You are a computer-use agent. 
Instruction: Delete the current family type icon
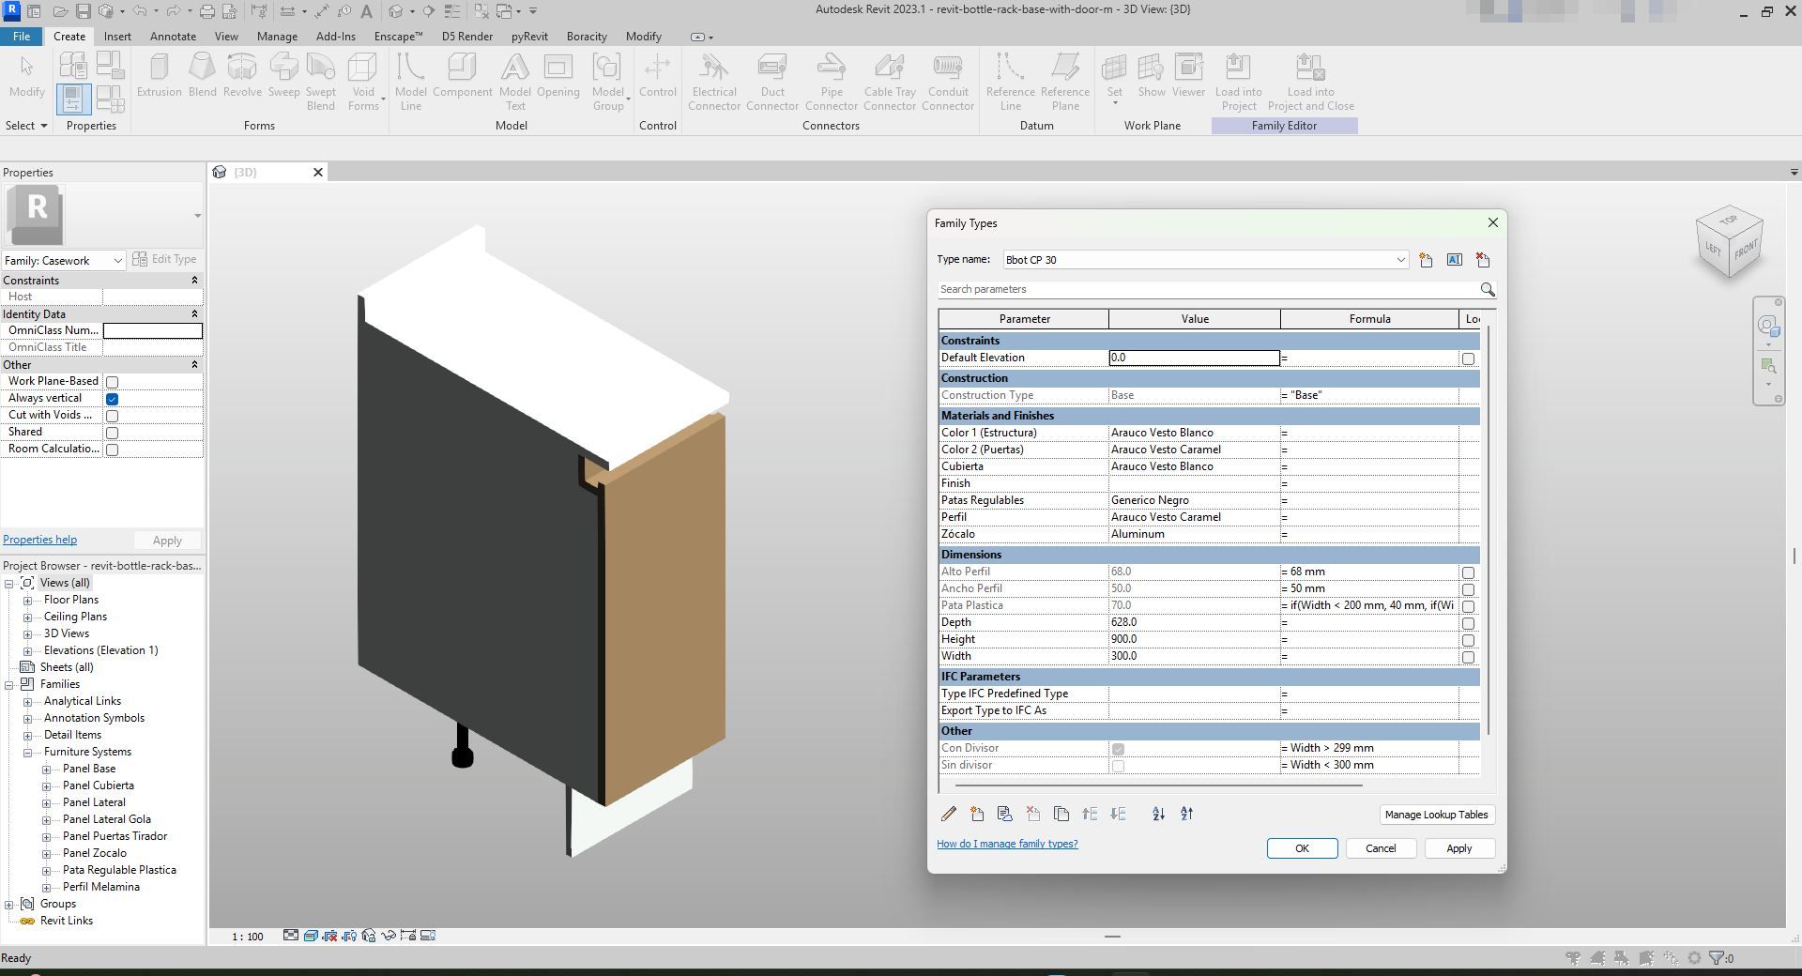pos(1483,260)
